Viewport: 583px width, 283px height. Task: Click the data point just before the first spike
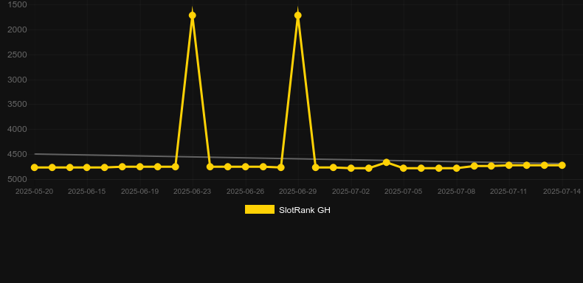click(x=175, y=167)
